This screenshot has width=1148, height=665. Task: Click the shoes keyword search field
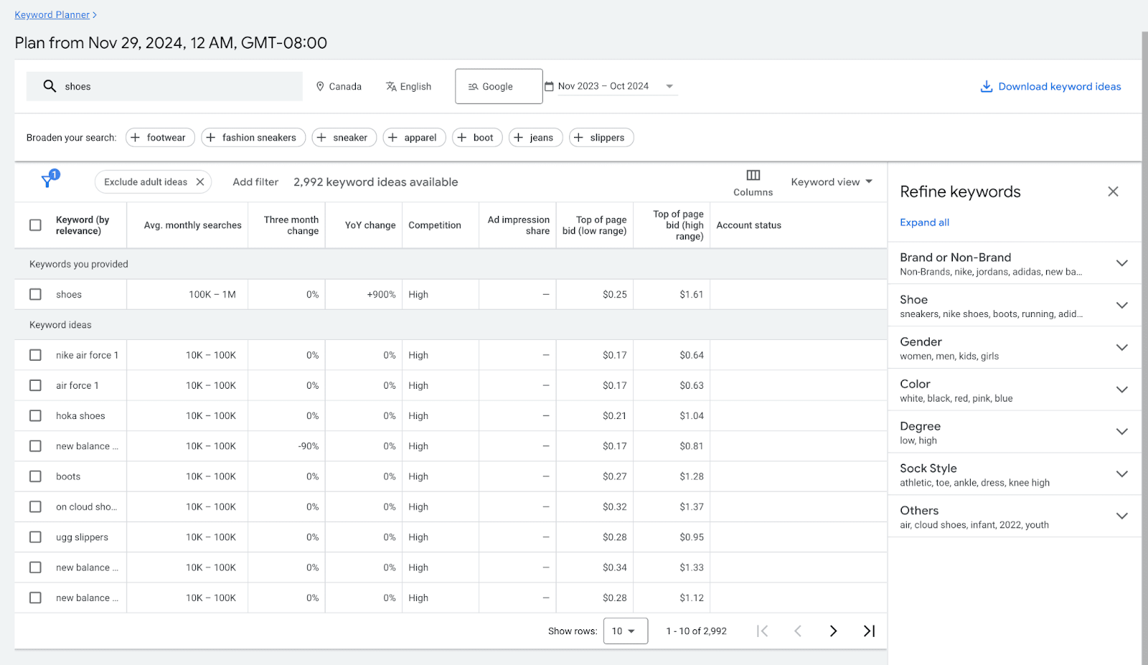click(165, 86)
